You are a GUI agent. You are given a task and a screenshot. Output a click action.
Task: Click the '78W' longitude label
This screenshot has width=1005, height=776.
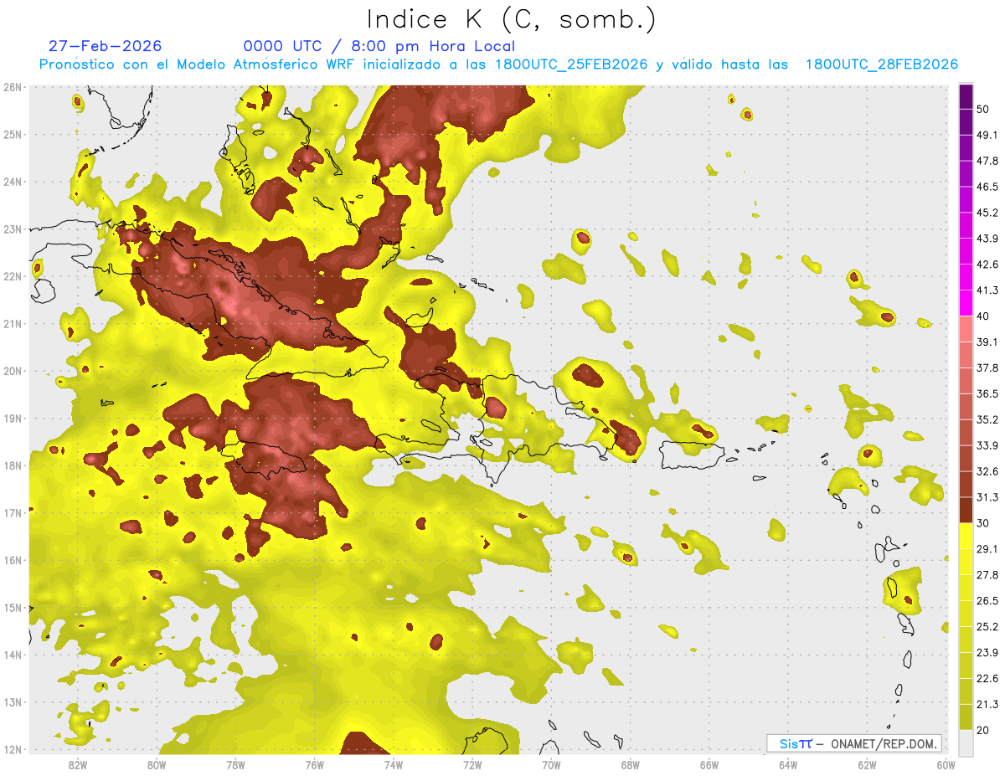pyautogui.click(x=235, y=763)
